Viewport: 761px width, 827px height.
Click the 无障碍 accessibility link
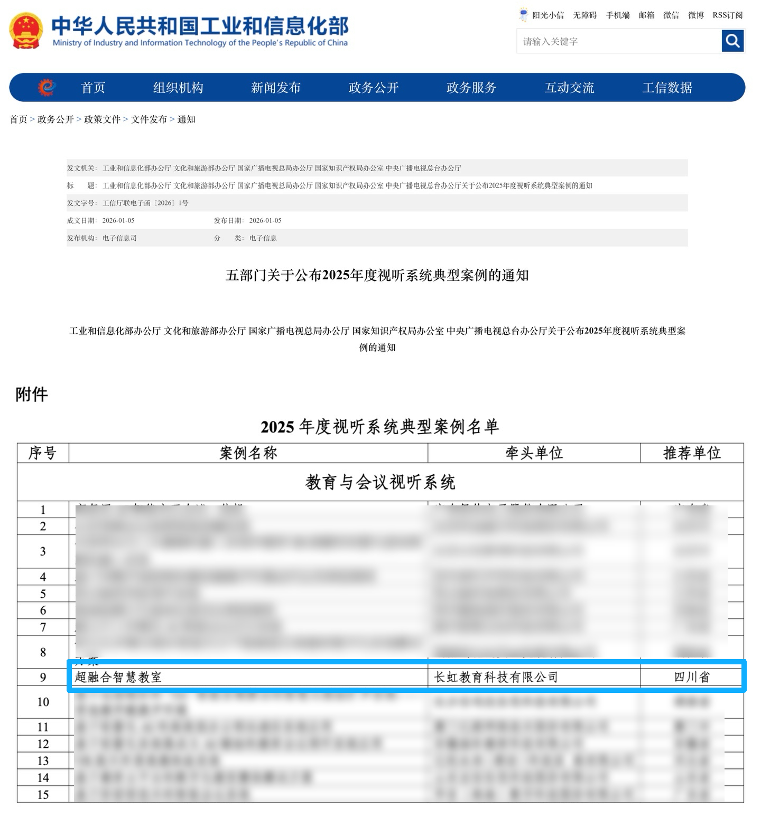584,15
